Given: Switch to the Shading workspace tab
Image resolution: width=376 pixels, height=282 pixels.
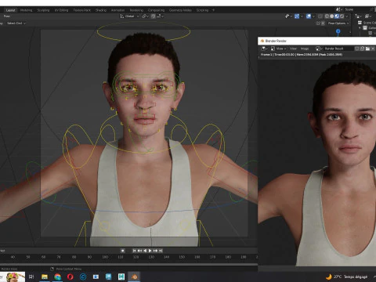Looking at the screenshot, I should click(x=101, y=10).
